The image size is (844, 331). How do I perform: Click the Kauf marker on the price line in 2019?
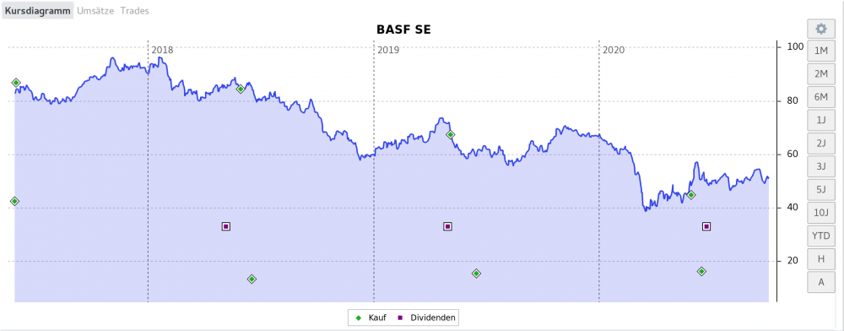click(451, 134)
